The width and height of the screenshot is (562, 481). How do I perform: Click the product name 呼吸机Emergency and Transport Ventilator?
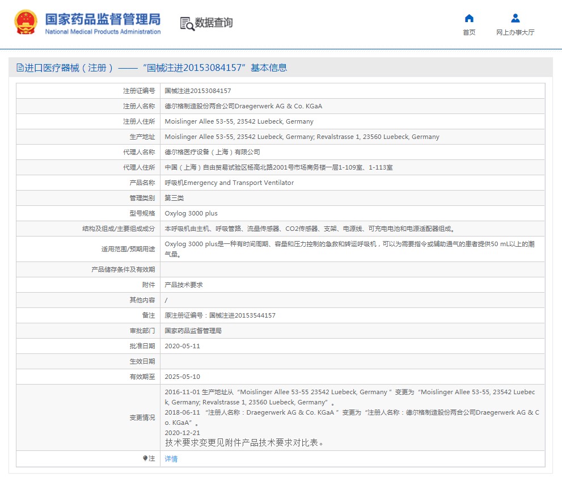click(229, 183)
